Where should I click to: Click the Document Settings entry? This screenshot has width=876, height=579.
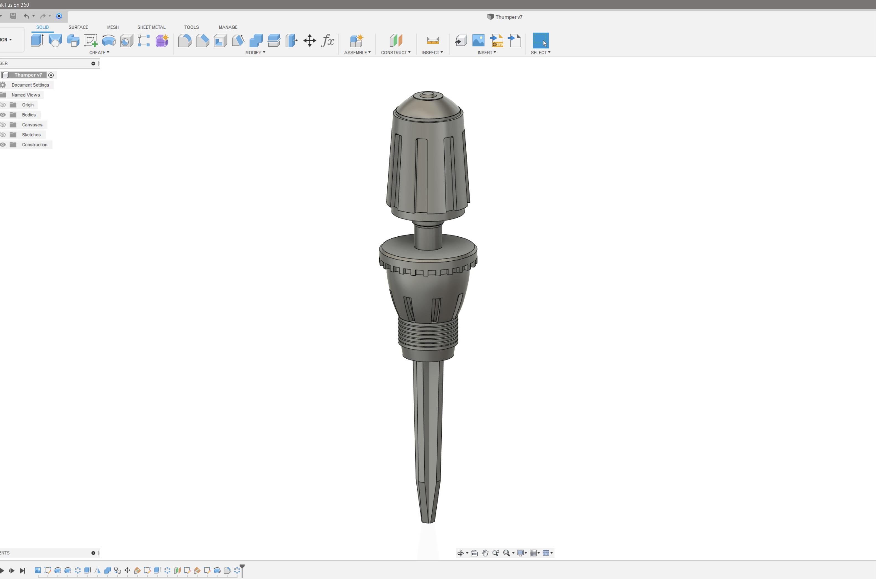pyautogui.click(x=30, y=85)
